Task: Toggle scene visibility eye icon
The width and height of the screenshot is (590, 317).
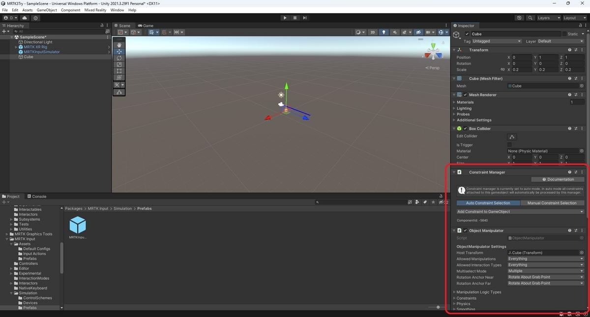Action: tap(418, 32)
